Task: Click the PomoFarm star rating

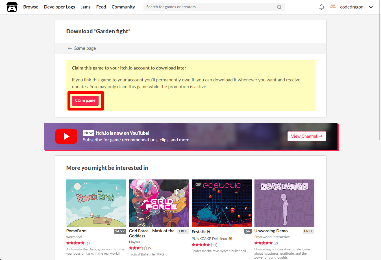Action: [75, 243]
